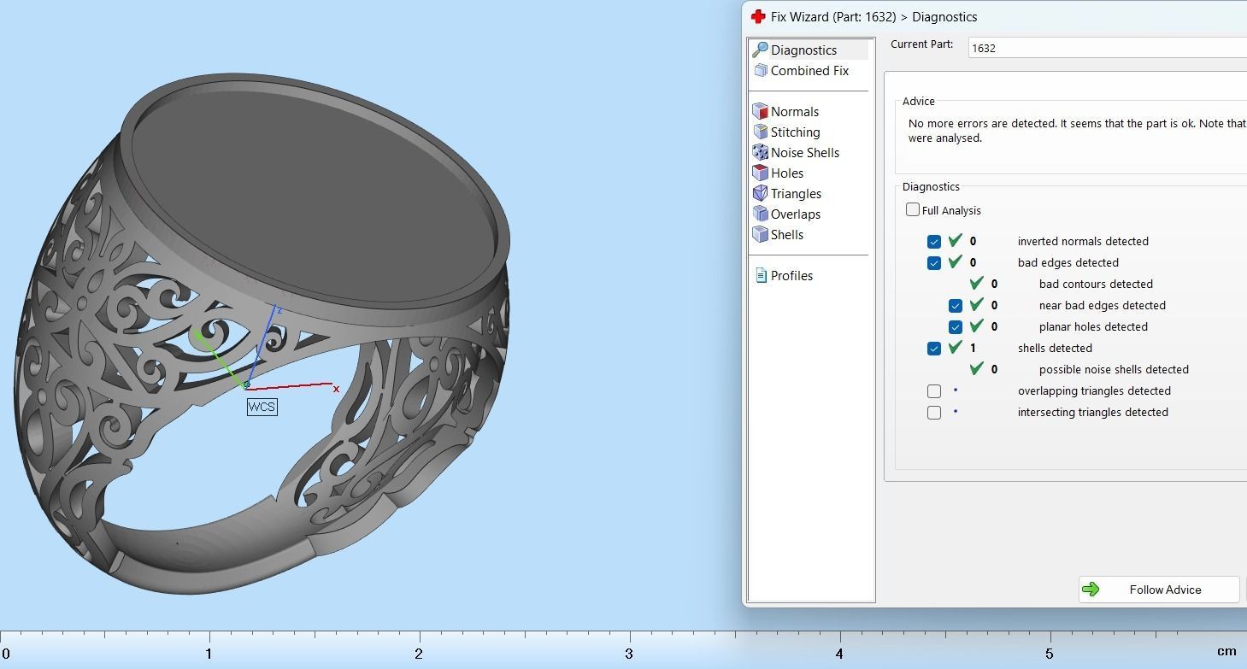This screenshot has height=669, width=1247.
Task: Click the Profiles document icon
Action: tap(761, 275)
